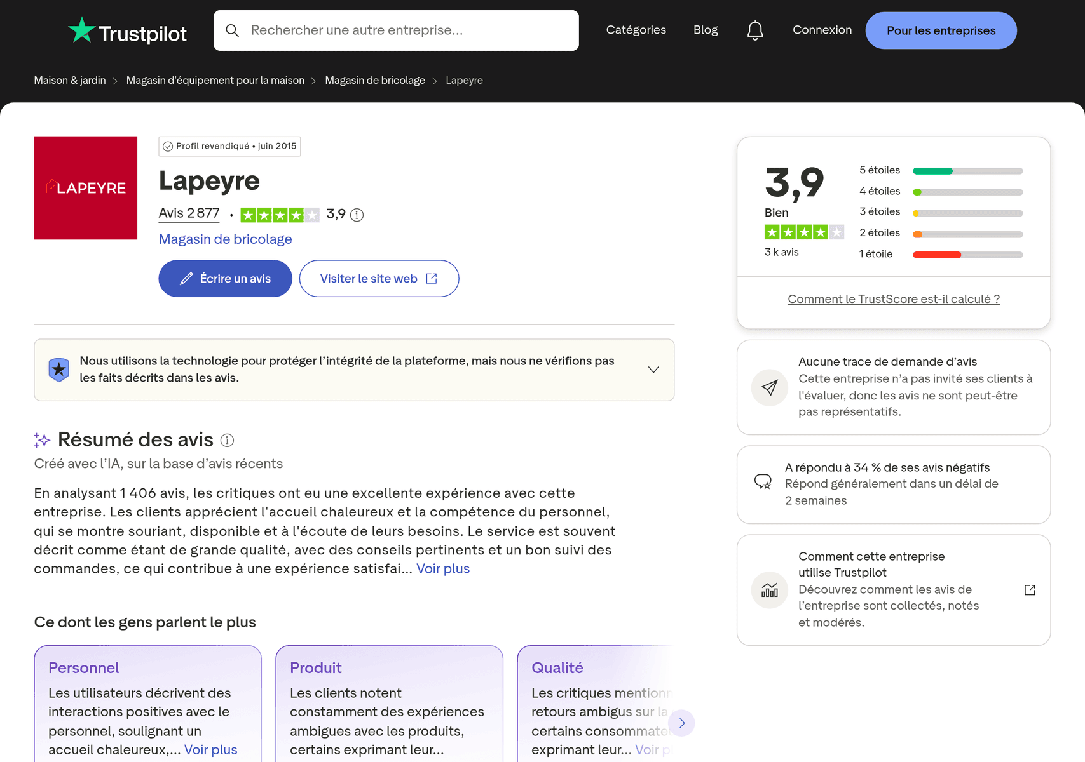Image resolution: width=1085 pixels, height=762 pixels.
Task: Open Magasin de bricolage breadcrumb
Action: coord(375,80)
